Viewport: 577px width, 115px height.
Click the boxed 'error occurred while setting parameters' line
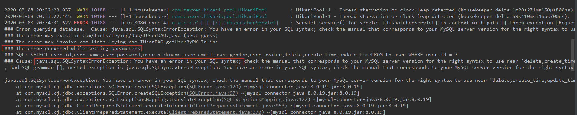(72, 48)
